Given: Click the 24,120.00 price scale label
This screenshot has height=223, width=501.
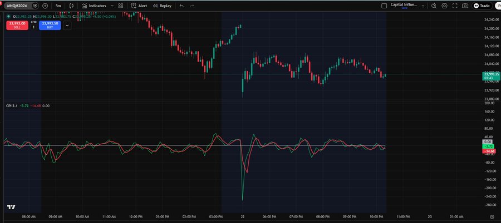Looking at the screenshot, I should pyautogui.click(x=492, y=46).
